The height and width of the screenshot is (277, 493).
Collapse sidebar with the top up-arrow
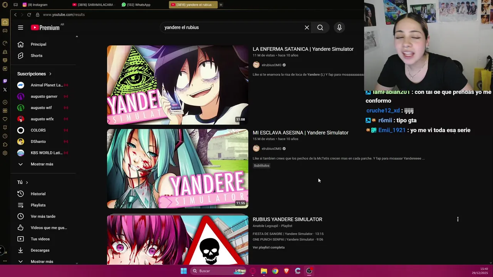pyautogui.click(x=77, y=37)
